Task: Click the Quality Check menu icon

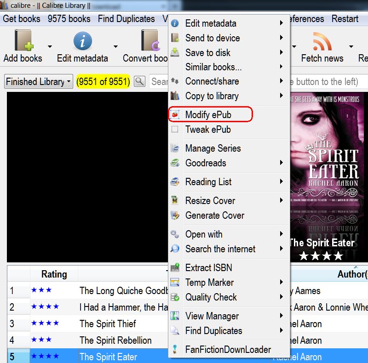Action: (175, 297)
